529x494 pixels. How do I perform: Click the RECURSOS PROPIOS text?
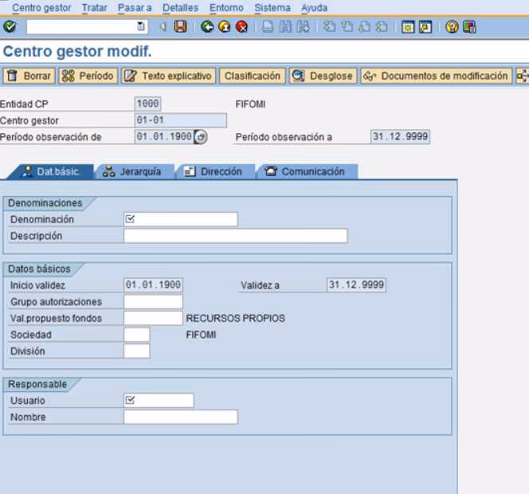tap(236, 318)
